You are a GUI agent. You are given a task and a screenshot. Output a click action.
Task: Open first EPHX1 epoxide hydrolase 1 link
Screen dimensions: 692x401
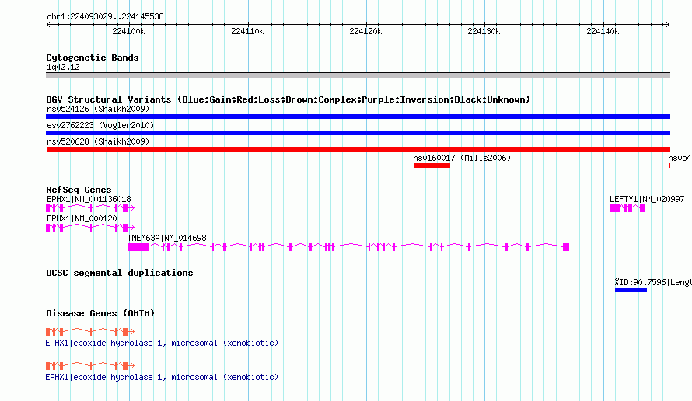(162, 343)
